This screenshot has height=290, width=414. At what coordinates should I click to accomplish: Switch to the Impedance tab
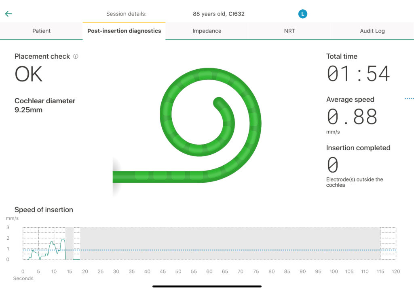[207, 31]
